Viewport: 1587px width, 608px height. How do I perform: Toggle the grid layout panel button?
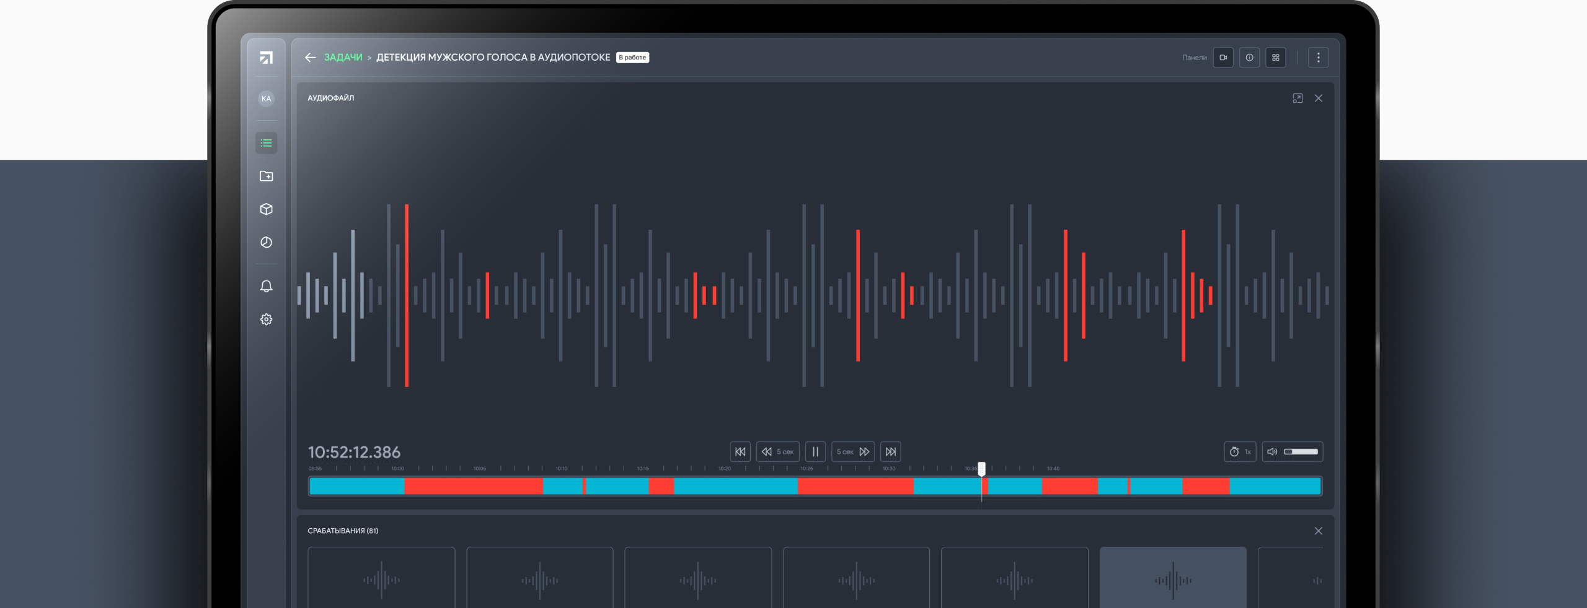[x=1276, y=58]
